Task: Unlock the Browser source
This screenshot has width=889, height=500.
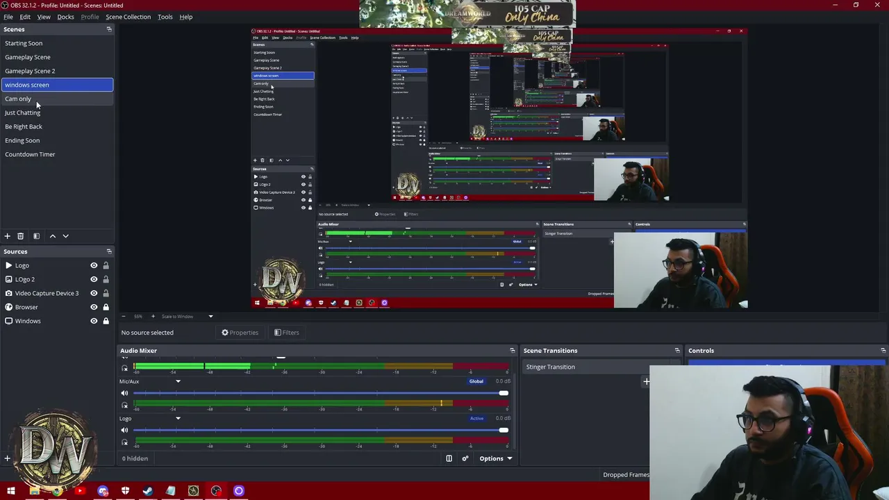Action: tap(106, 307)
